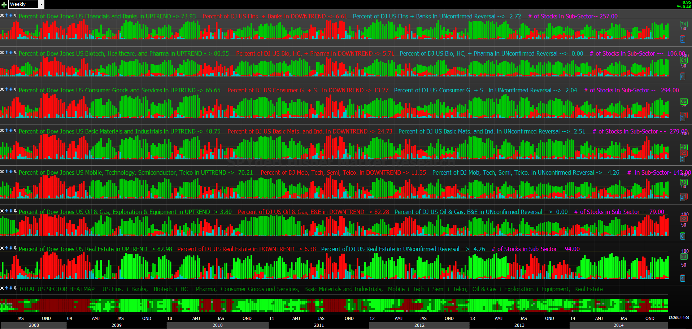The height and width of the screenshot is (329, 692).
Task: Click the green 74 value badge
Action: click(x=683, y=24)
